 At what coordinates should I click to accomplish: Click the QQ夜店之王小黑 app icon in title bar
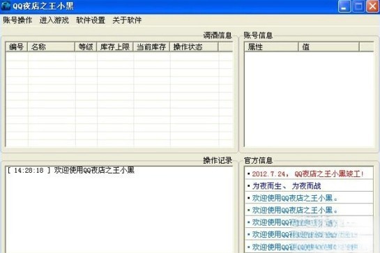(6, 6)
